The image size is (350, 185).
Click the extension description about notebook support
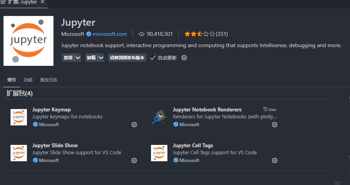pyautogui.click(x=201, y=46)
